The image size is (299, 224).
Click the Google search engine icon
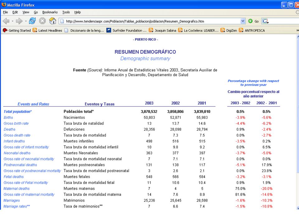(x=265, y=21)
